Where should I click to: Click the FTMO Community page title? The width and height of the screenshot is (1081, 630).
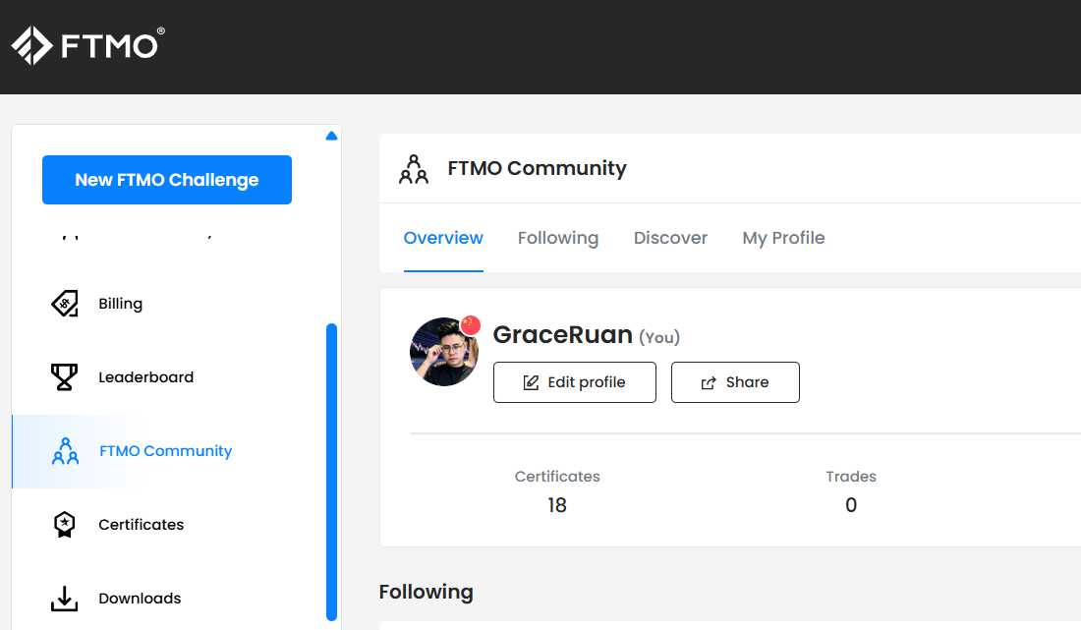(x=537, y=168)
